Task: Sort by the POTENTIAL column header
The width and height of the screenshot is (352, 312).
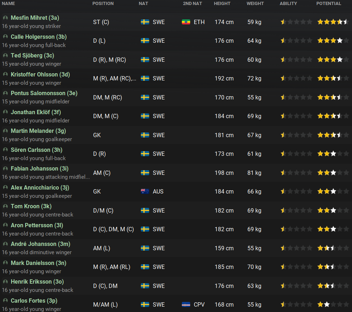Action: pos(329,4)
